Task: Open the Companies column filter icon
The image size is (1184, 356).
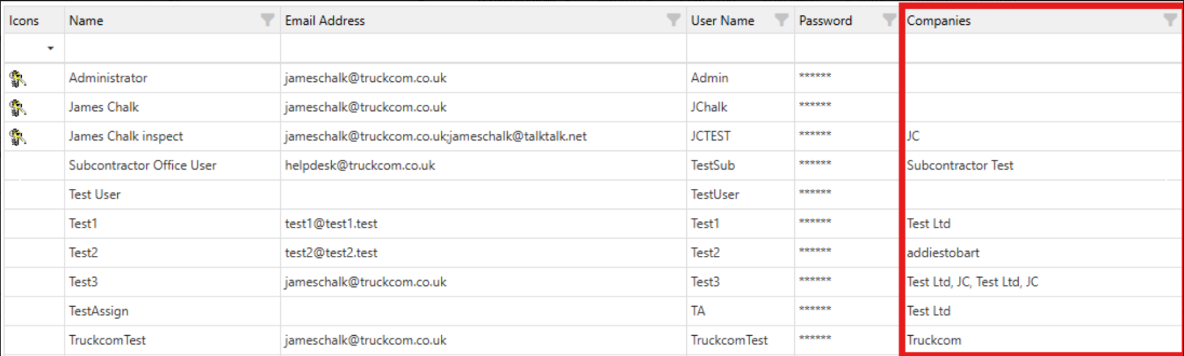Action: tap(1170, 20)
